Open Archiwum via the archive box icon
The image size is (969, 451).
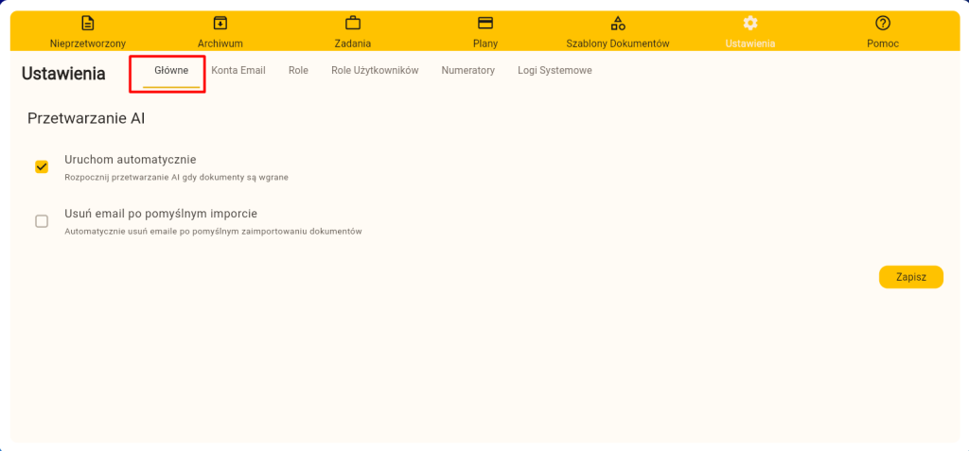point(220,23)
